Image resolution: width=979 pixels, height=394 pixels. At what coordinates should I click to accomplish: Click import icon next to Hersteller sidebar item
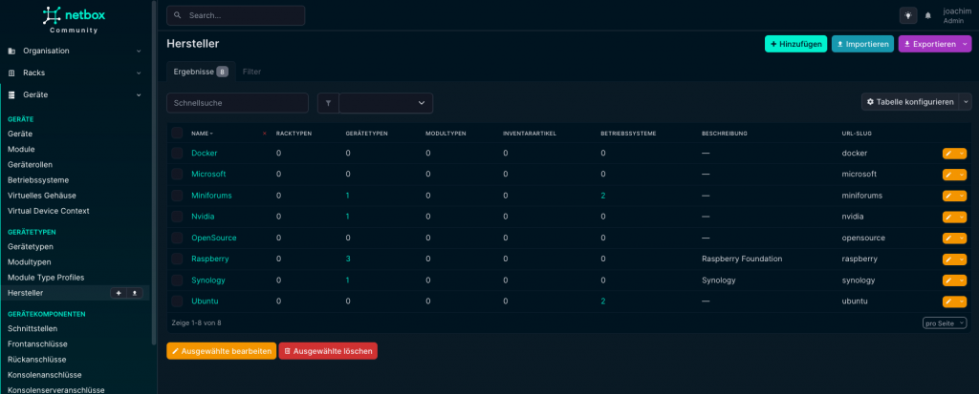(x=134, y=293)
